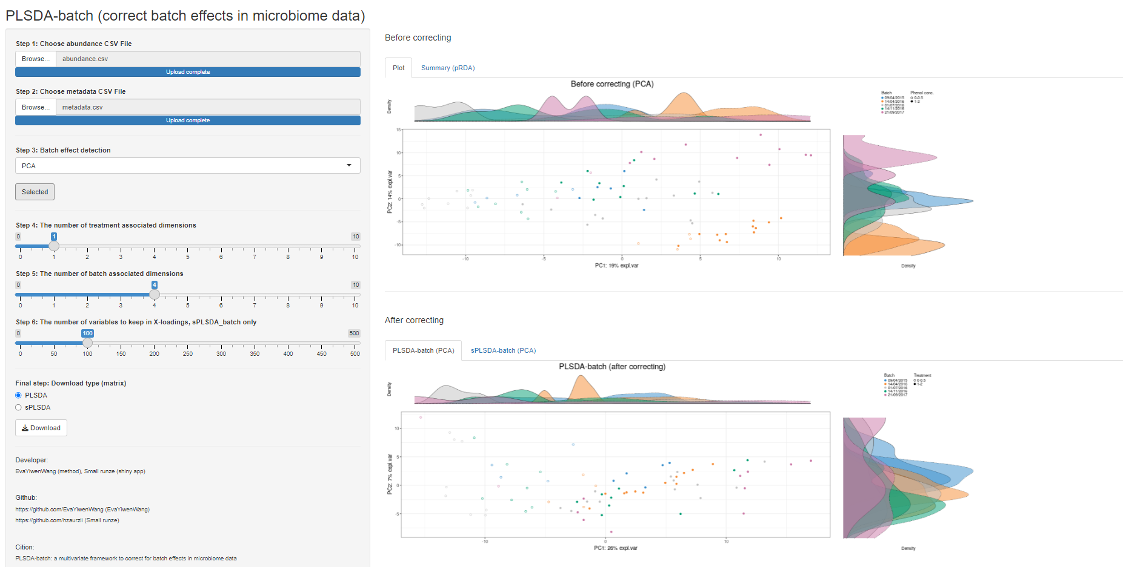Click Browse for the metadata CSV file
The image size is (1123, 567).
35,107
